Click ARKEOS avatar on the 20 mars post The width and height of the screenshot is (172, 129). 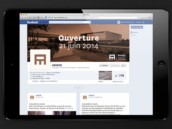click(32, 97)
